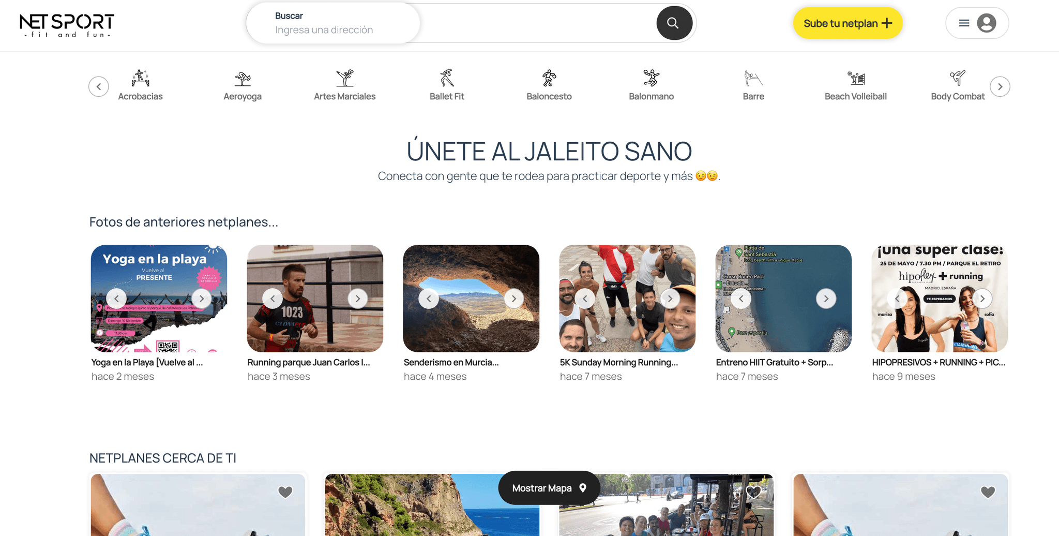Click the user avatar icon
Screen dimensions: 1059x536
coord(986,23)
